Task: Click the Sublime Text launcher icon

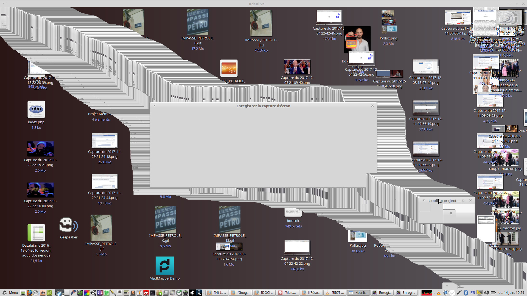Action: [133, 293]
